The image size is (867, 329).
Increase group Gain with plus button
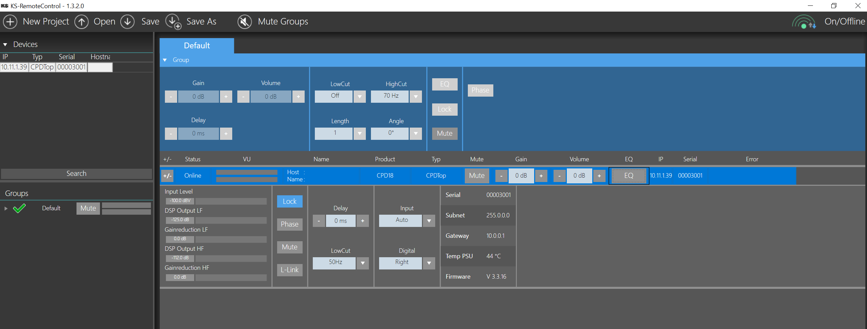pos(226,97)
